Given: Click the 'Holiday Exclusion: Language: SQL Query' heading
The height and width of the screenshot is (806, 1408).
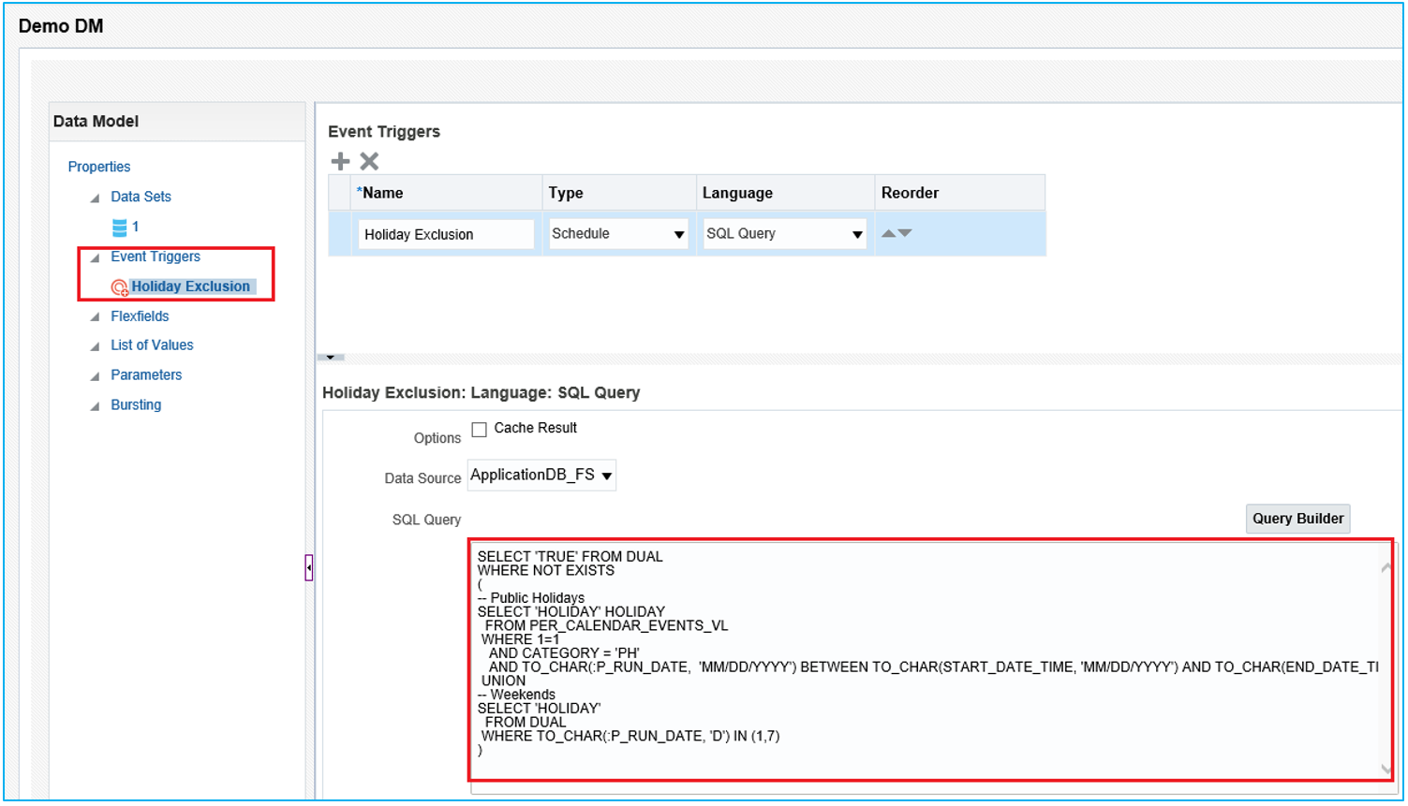Looking at the screenshot, I should tap(482, 393).
